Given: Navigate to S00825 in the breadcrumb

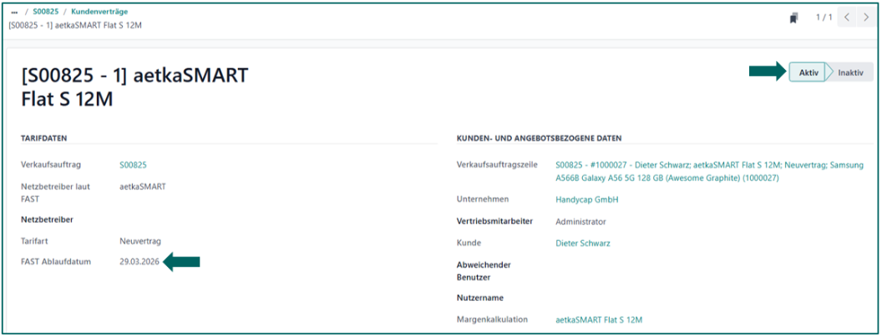Looking at the screenshot, I should click(43, 12).
